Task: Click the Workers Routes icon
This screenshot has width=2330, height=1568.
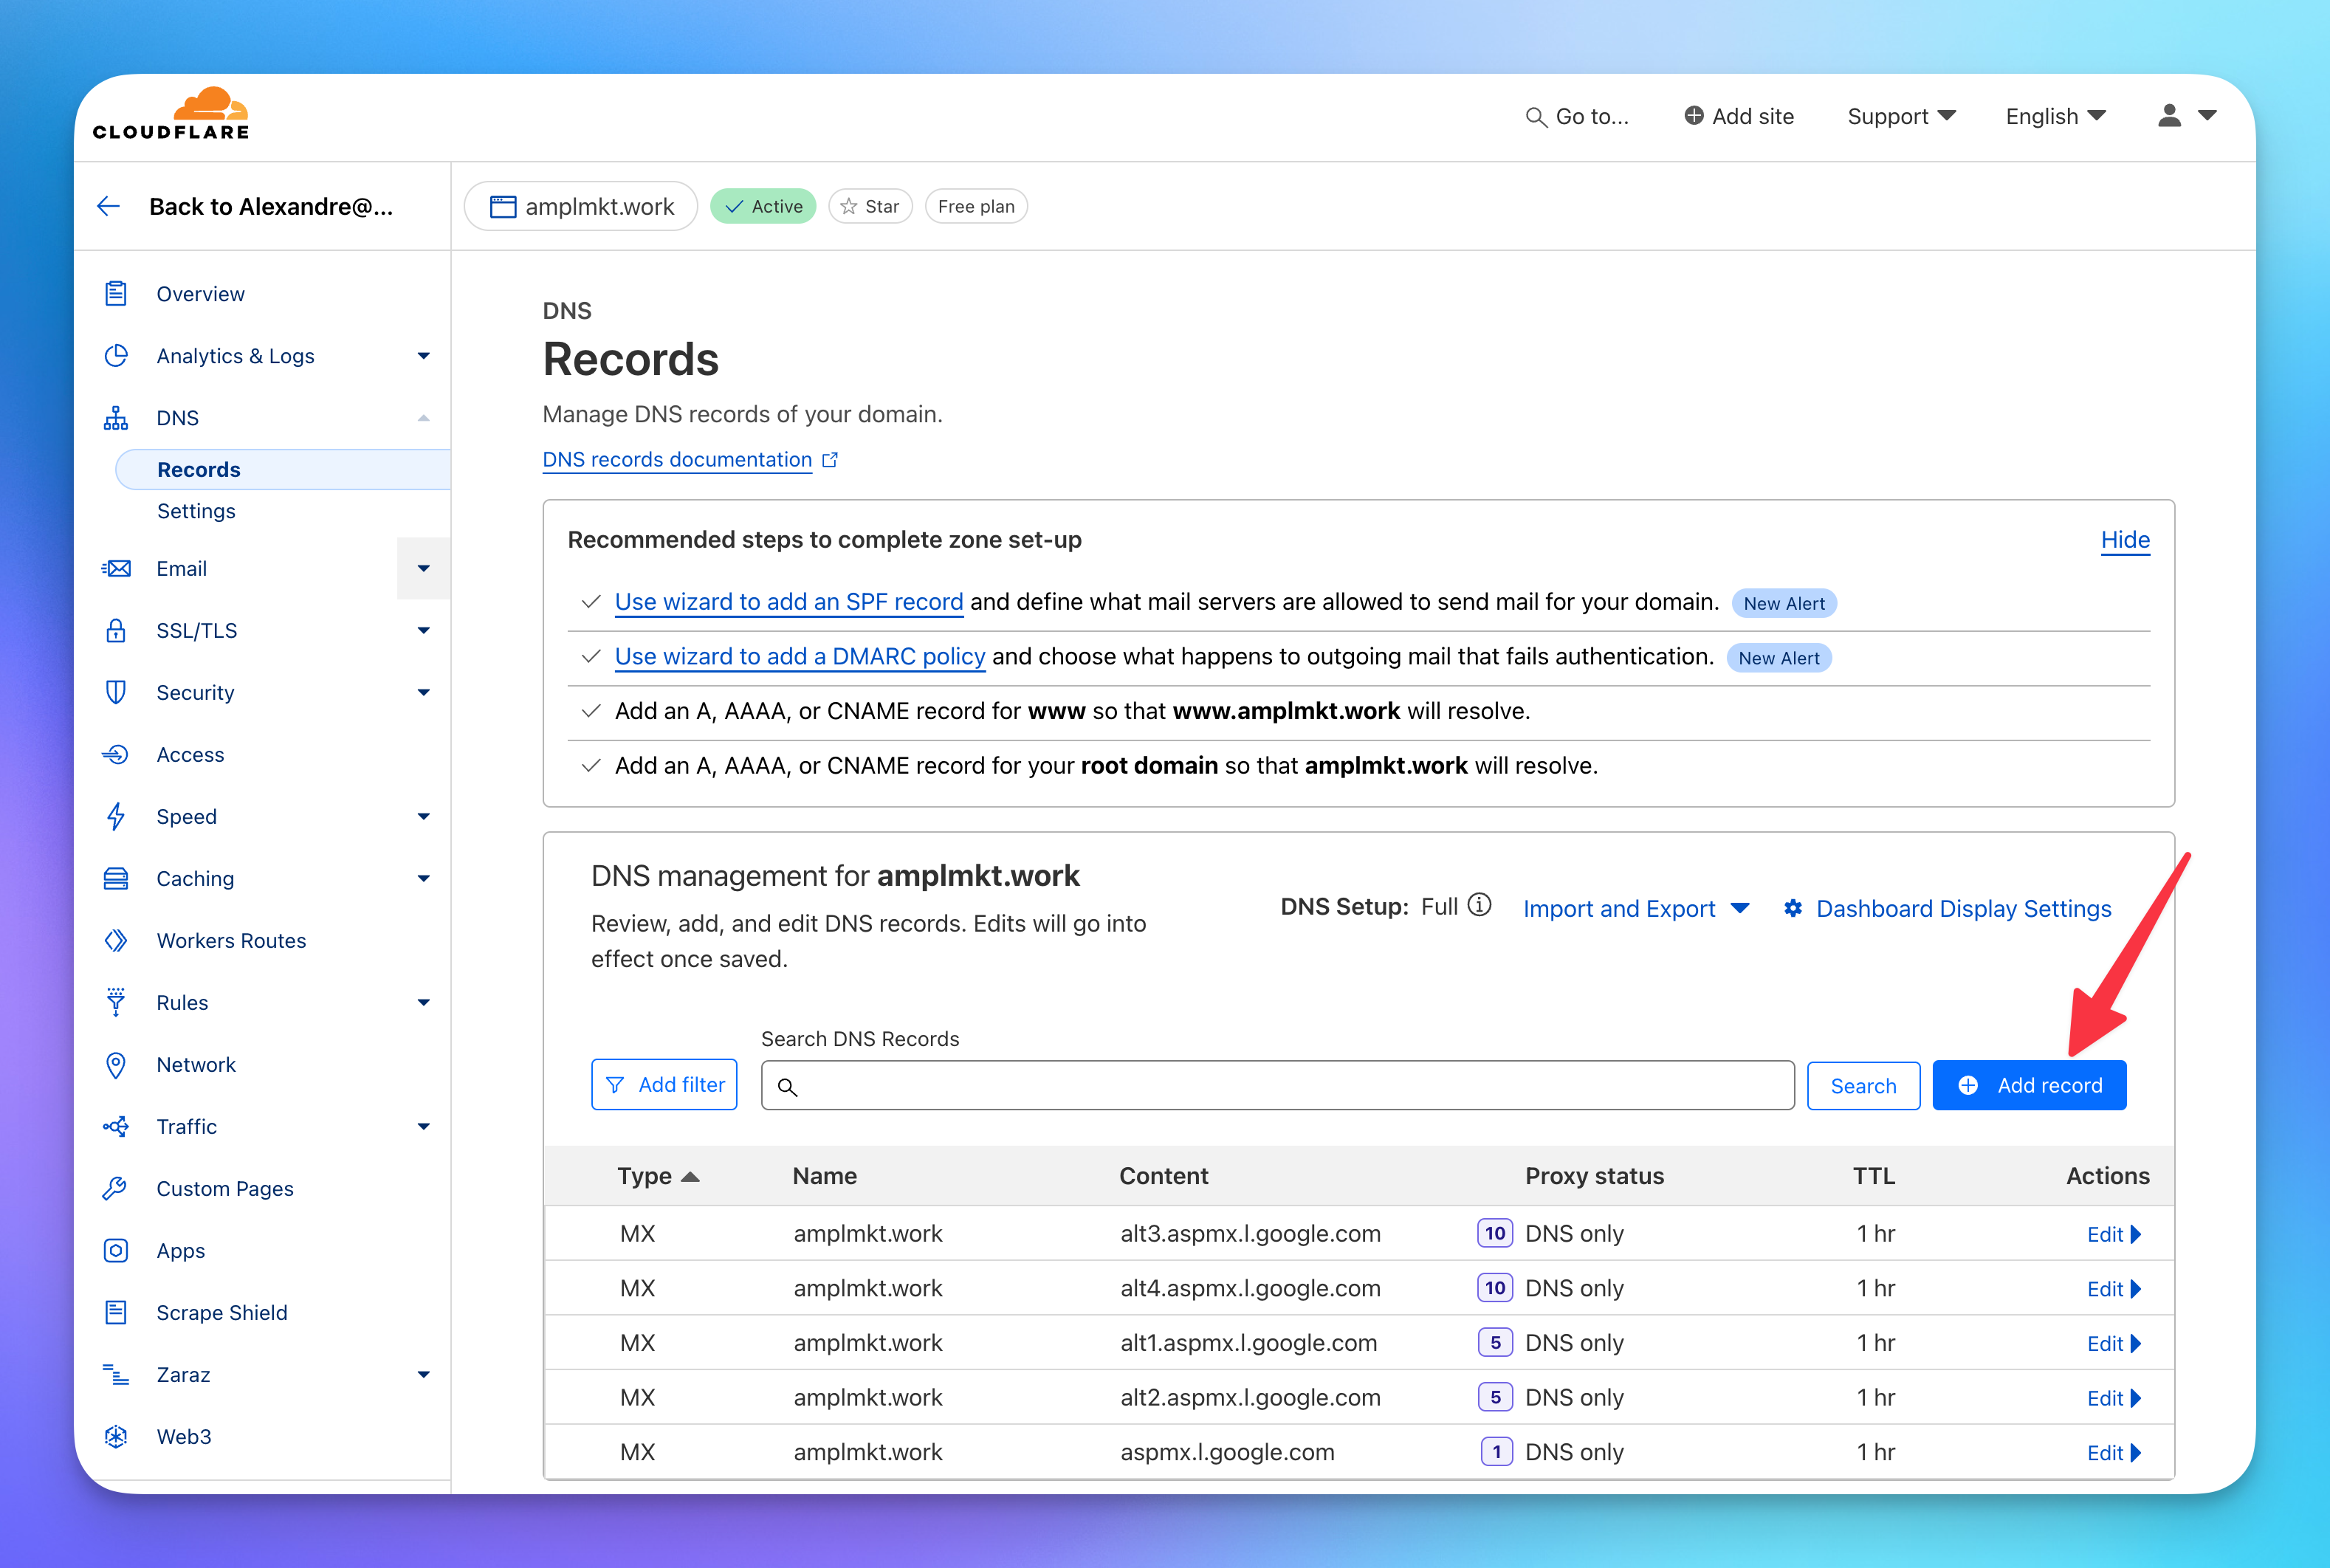Action: pyautogui.click(x=116, y=940)
